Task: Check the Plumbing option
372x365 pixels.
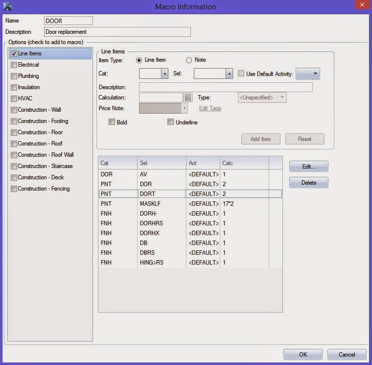Action: (x=14, y=76)
